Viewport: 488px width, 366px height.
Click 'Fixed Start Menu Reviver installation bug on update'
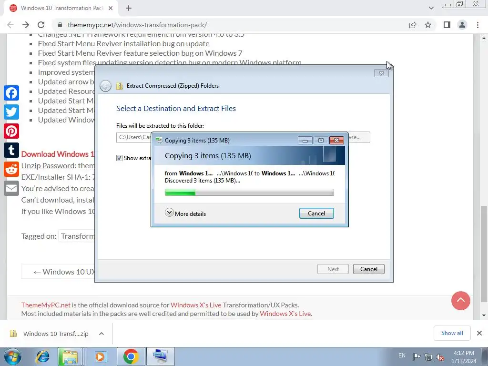123,43
